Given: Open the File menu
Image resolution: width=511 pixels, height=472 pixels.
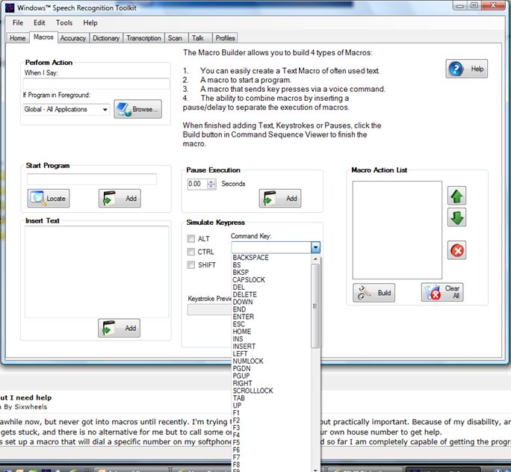Looking at the screenshot, I should coord(18,23).
